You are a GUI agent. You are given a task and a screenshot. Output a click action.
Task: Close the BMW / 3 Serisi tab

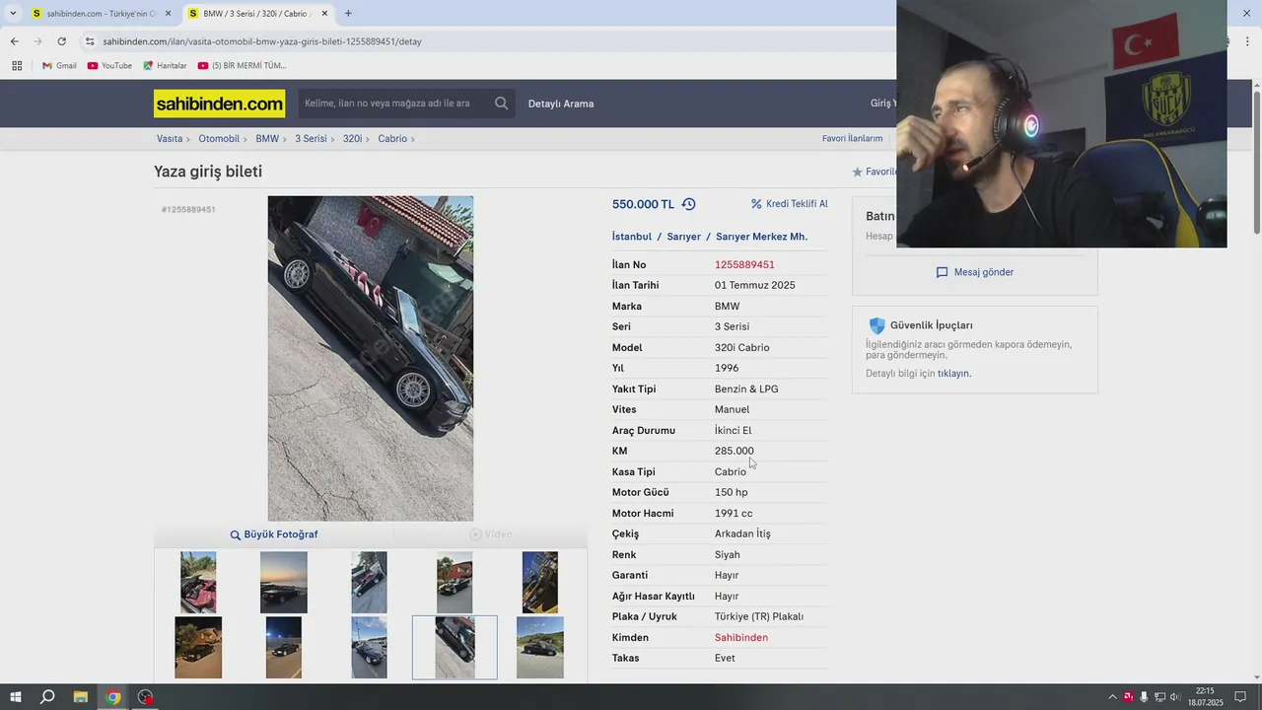coord(323,14)
